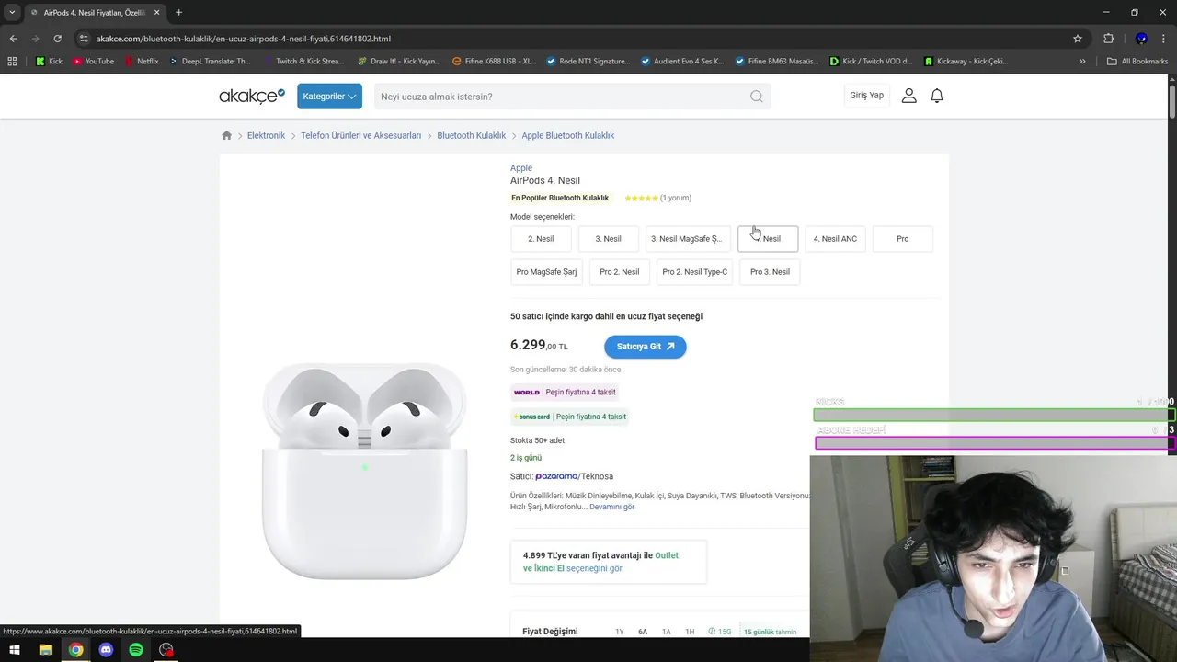Open the Netflix bookmark
This screenshot has height=662, width=1177.
pos(141,62)
